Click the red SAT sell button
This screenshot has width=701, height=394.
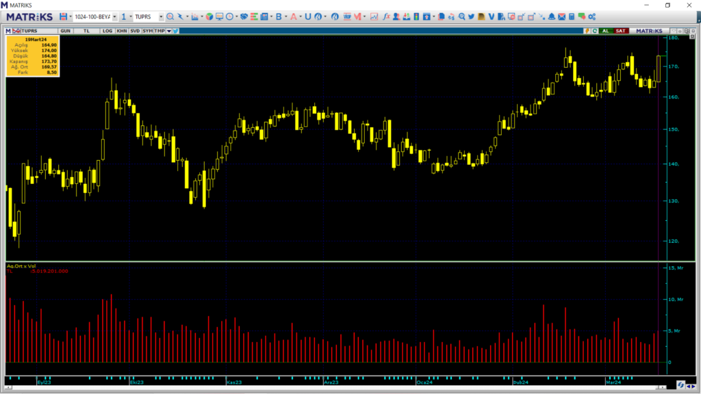pos(620,31)
